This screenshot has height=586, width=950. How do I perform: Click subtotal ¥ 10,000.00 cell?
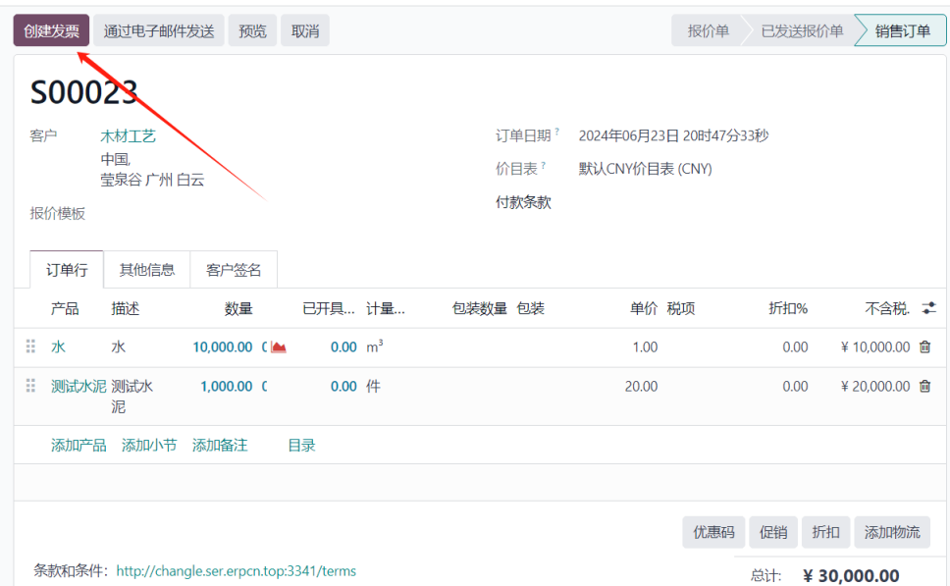pyautogui.click(x=875, y=346)
